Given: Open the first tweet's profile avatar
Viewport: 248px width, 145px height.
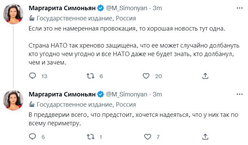Looking at the screenshot, I should (13, 15).
